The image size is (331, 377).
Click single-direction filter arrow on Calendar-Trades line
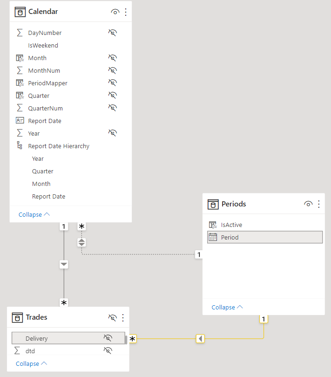pos(64,265)
